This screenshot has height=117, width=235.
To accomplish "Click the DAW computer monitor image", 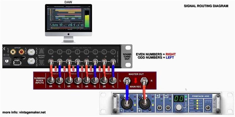I will point(68,23).
